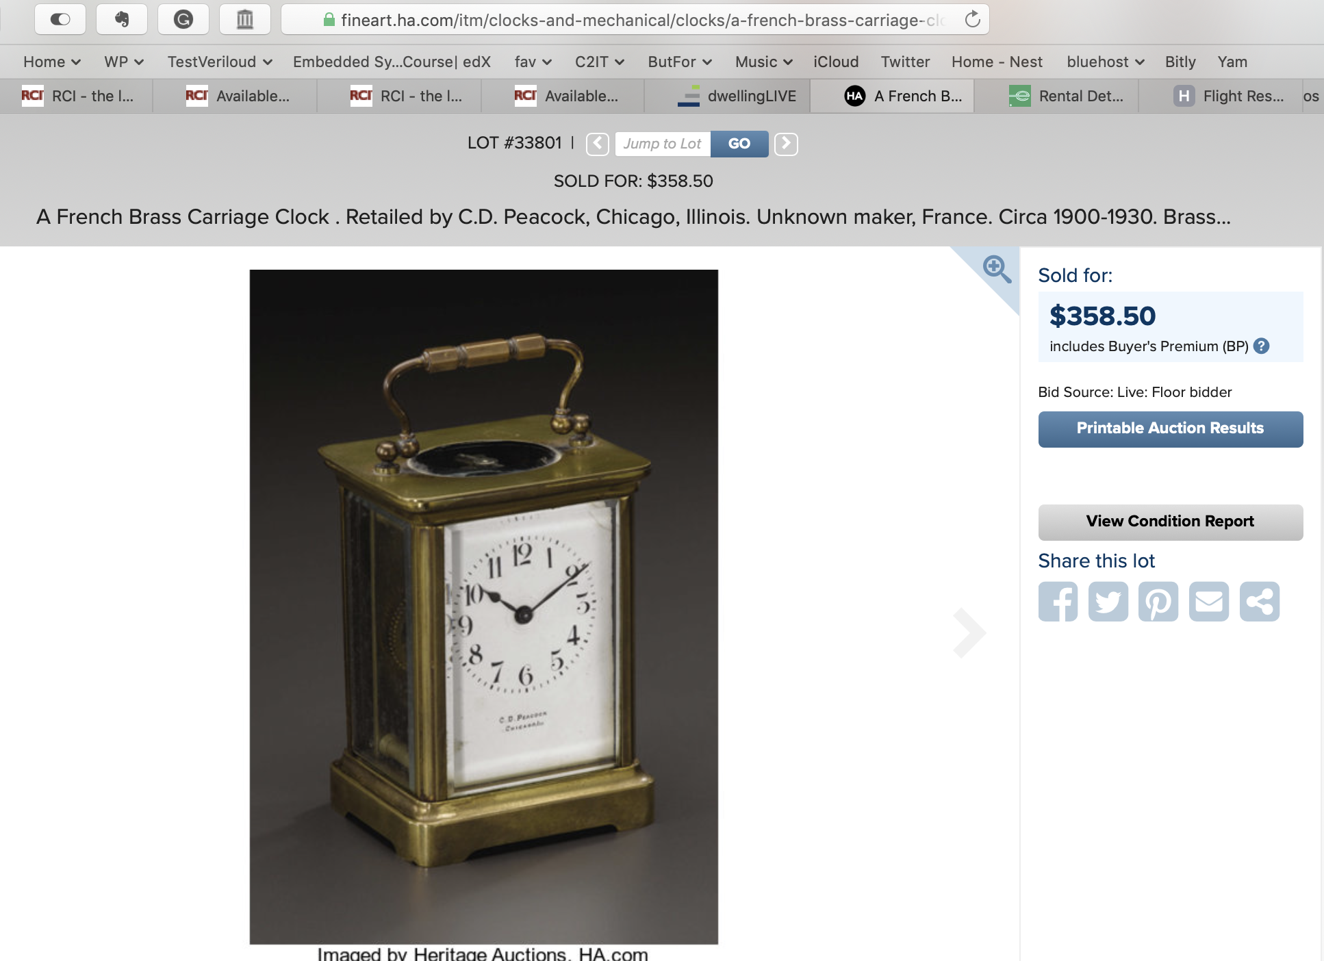The height and width of the screenshot is (961, 1324).
Task: Expand the bluehost bookmarks folder
Action: coord(1106,62)
